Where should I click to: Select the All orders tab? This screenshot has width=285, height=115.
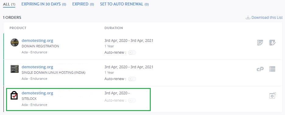pos(9,4)
